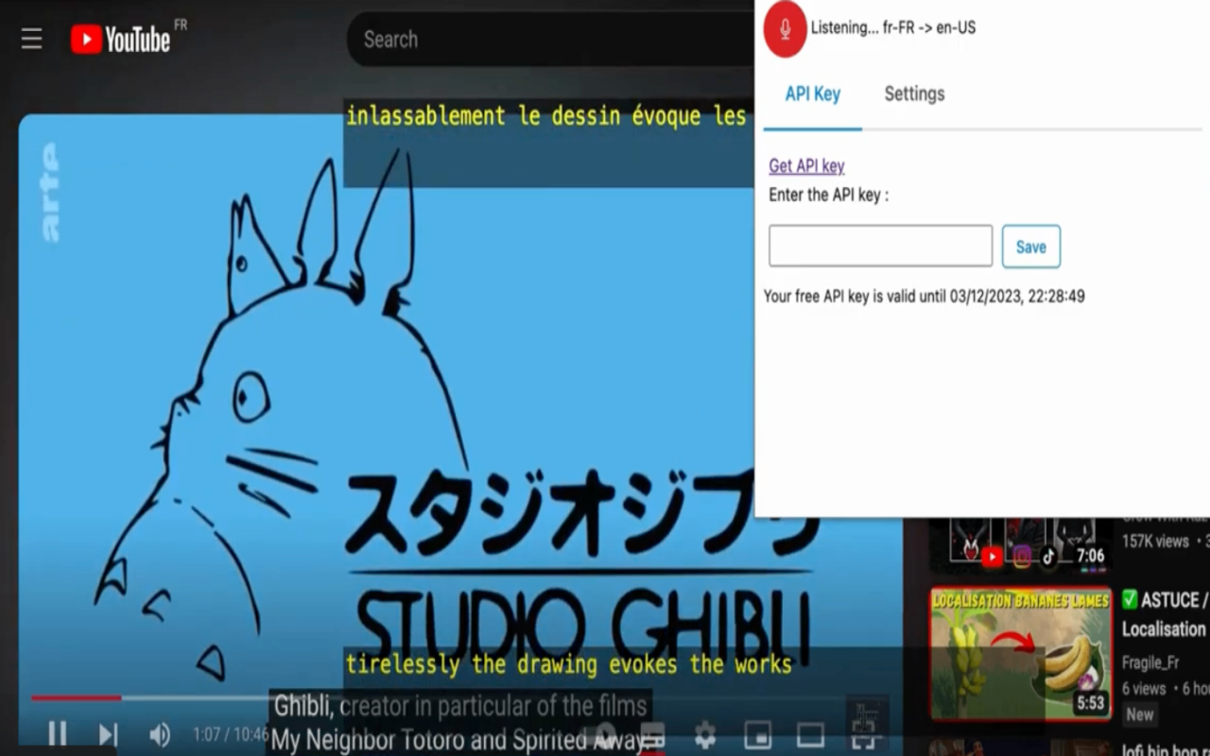The image size is (1210, 756).
Task: Open the ASTUCE Localisation video title
Action: 1165,614
